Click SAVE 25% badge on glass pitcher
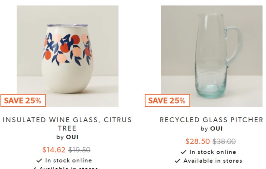Image resolution: width=266 pixels, height=169 pixels. coord(167,101)
